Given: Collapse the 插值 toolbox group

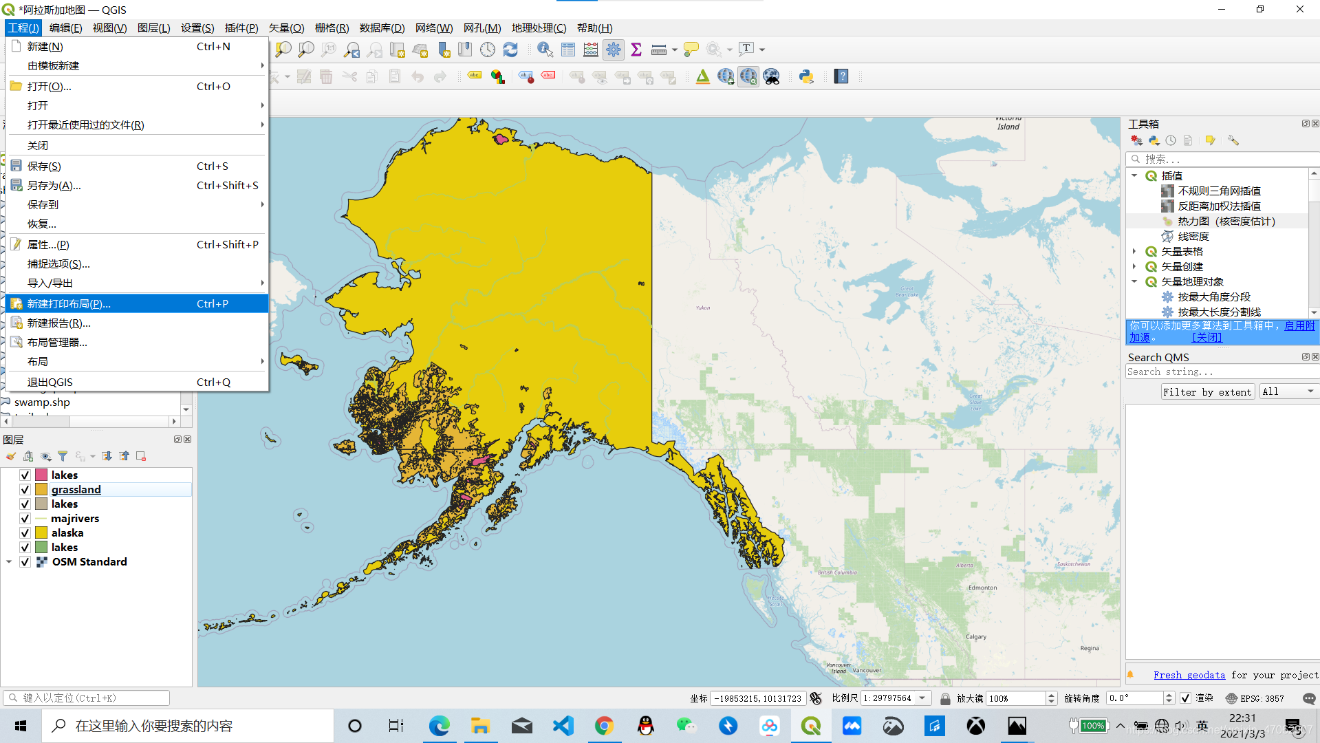Looking at the screenshot, I should tap(1134, 176).
